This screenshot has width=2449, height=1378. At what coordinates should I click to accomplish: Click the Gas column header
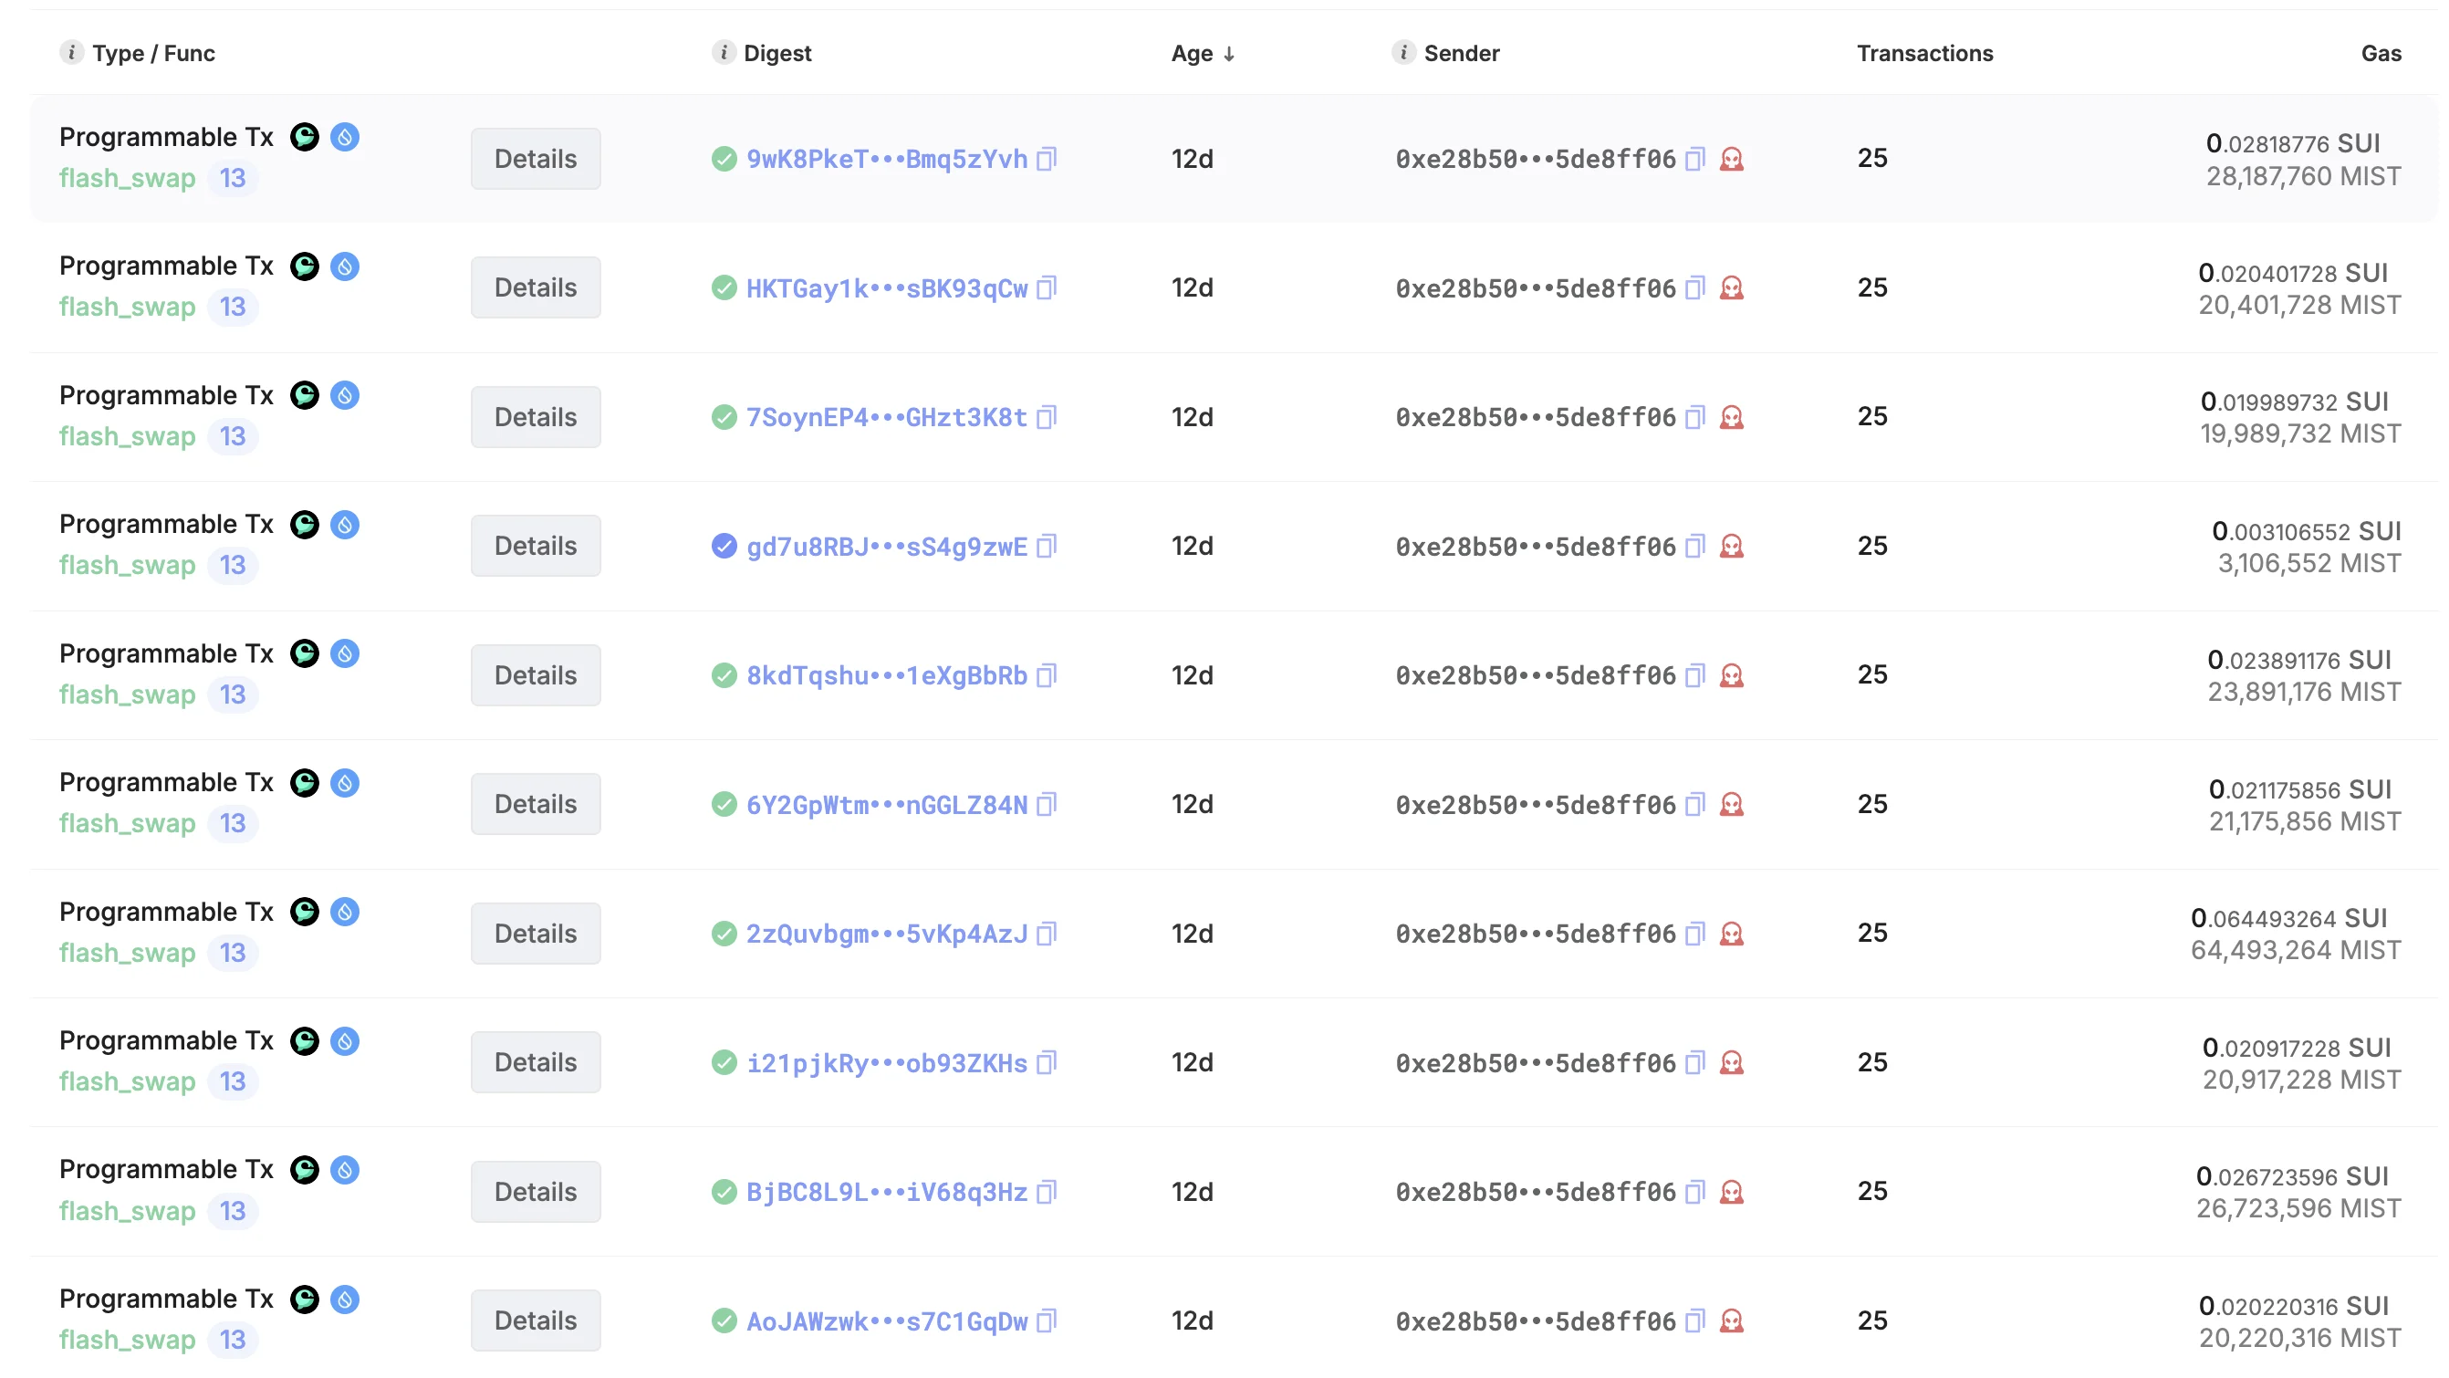click(2380, 53)
